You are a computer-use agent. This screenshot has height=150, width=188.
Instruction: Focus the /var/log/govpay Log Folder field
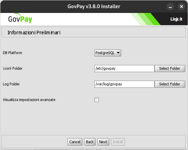click(124, 84)
